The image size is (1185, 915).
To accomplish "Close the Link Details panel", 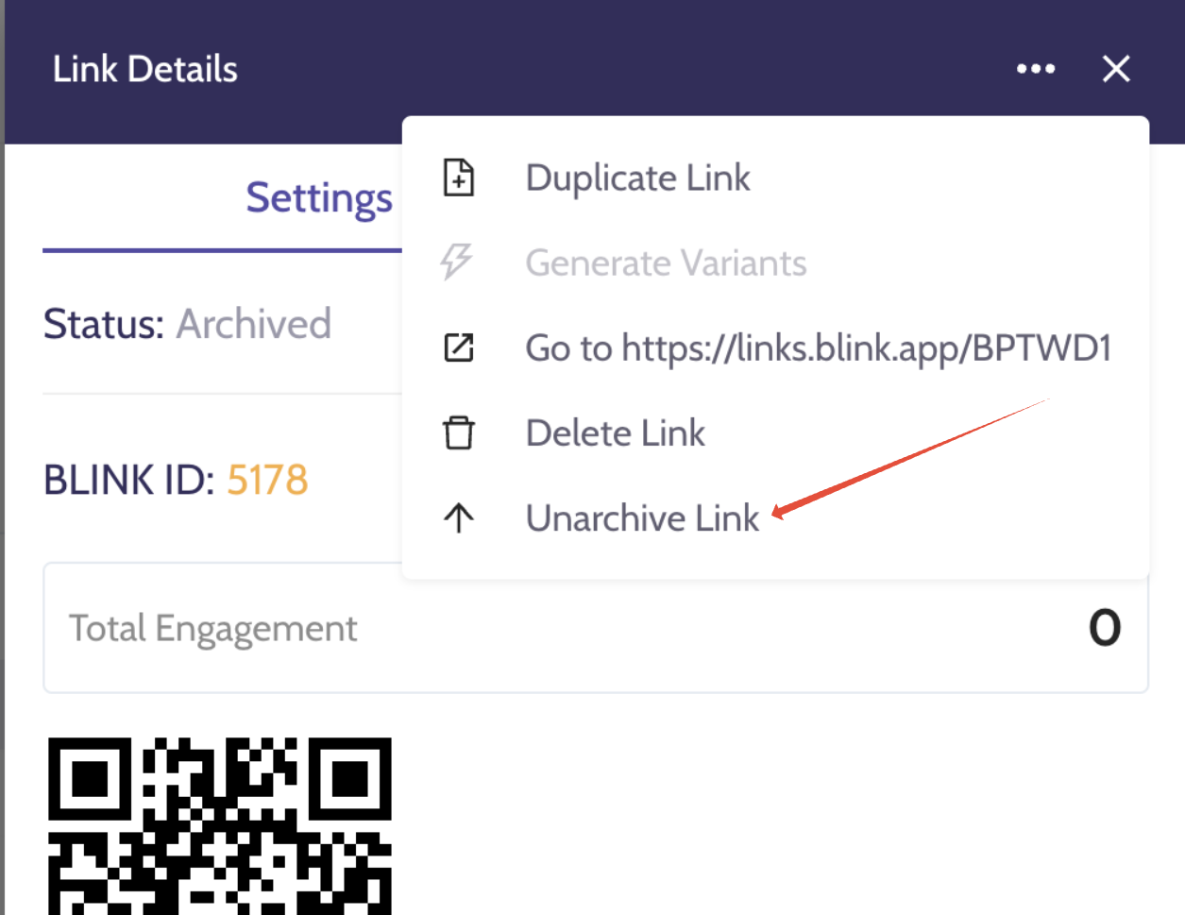I will tap(1116, 69).
